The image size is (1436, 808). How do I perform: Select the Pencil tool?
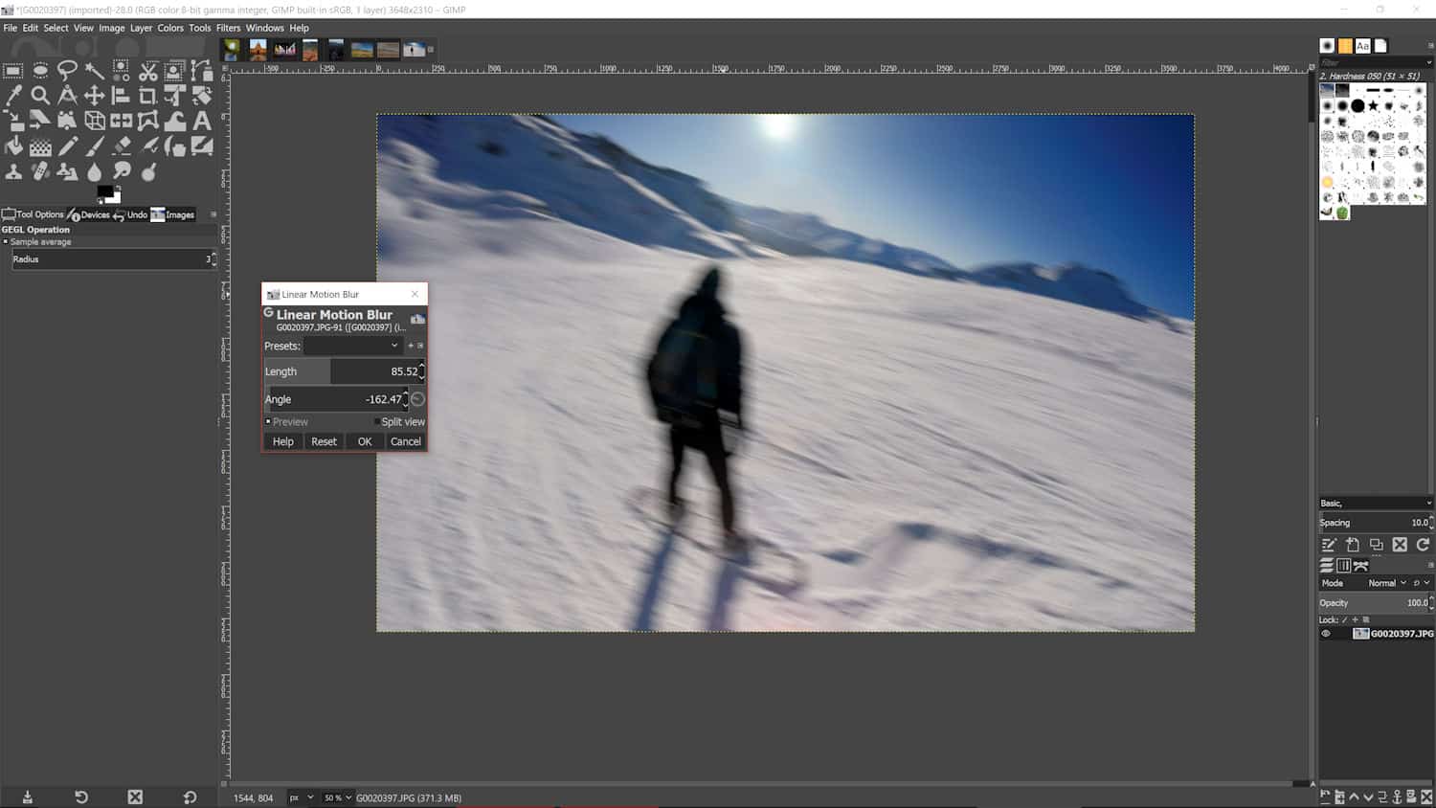[68, 146]
